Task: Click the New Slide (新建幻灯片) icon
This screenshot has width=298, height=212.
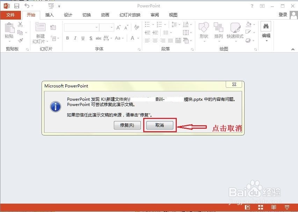Action: [x=40, y=27]
